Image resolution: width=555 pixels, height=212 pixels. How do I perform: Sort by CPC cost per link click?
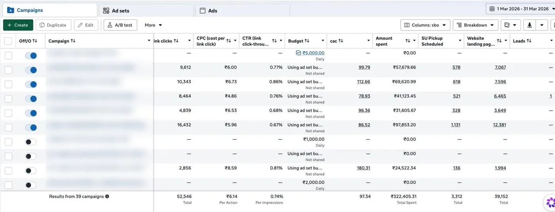pyautogui.click(x=228, y=41)
